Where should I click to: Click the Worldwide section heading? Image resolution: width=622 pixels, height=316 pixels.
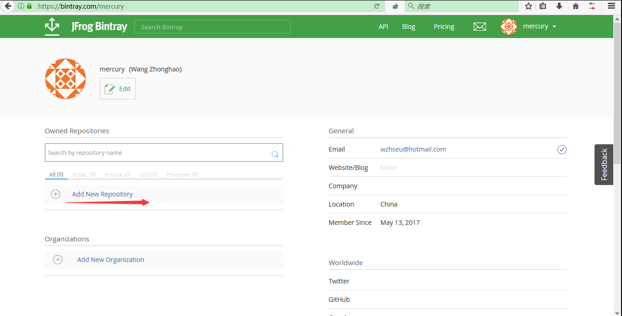[345, 263]
